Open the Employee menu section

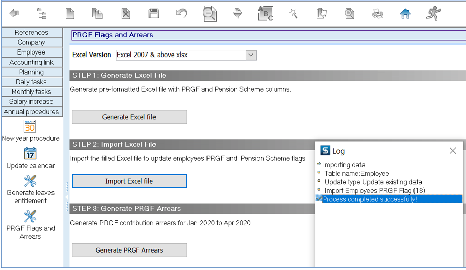[31, 52]
